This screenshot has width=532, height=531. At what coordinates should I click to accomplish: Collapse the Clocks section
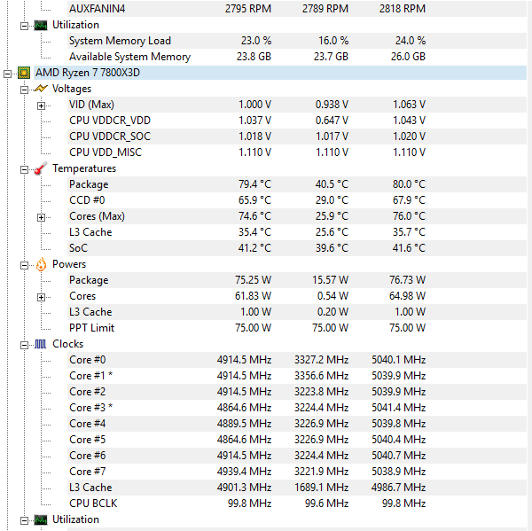click(x=24, y=345)
